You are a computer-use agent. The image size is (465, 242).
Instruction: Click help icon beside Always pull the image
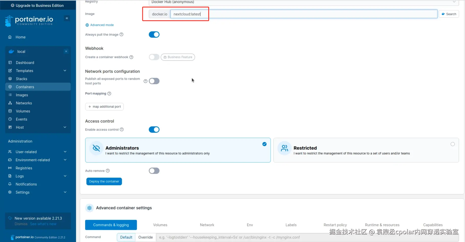[122, 34]
